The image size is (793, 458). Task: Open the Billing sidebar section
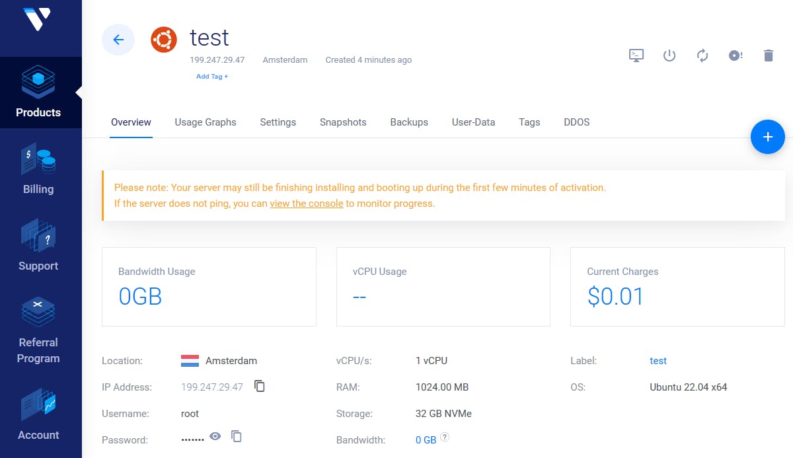tap(38, 170)
